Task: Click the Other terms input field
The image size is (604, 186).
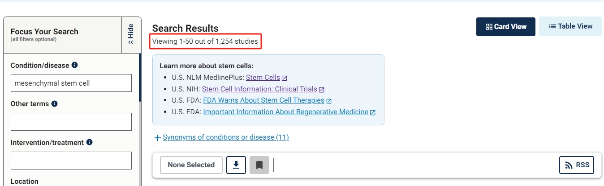Action: [x=71, y=122]
